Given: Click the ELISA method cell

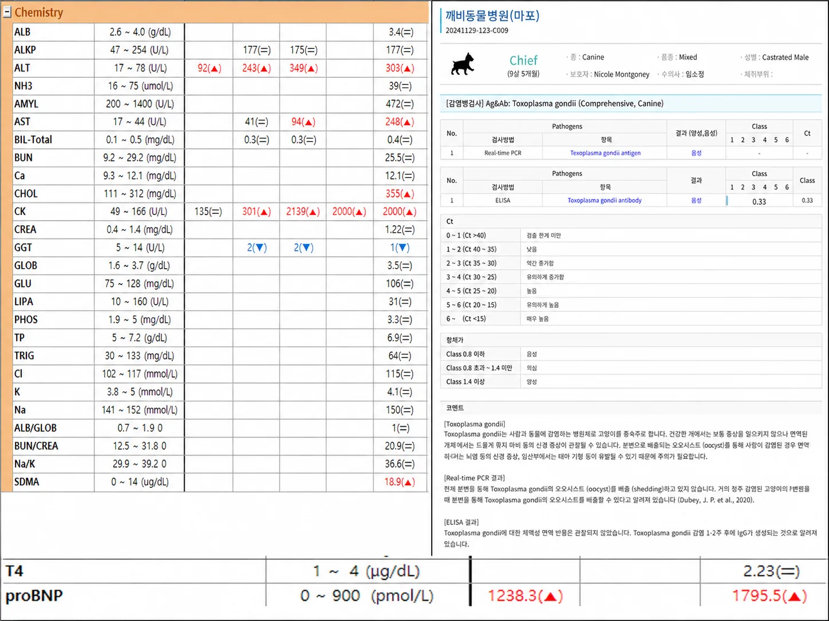Looking at the screenshot, I should pyautogui.click(x=503, y=200).
